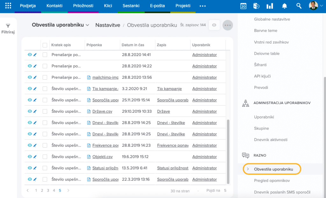Open the Frekvence ponav record link
The height and width of the screenshot is (198, 326).
click(173, 145)
